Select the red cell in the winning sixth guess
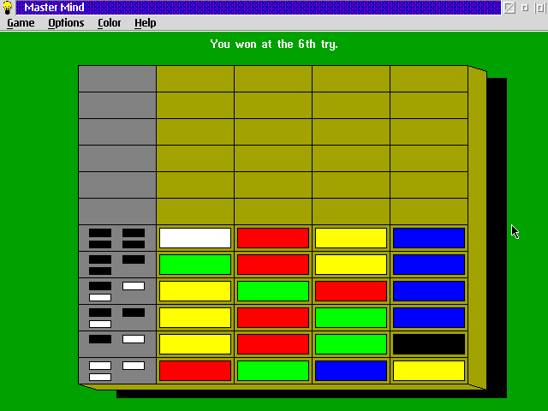Screen dimensions: 548x411 coord(273,238)
